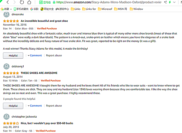The image size is (182, 133).
Task: Expand Comment on debisong1's review
Action: tap(35, 106)
